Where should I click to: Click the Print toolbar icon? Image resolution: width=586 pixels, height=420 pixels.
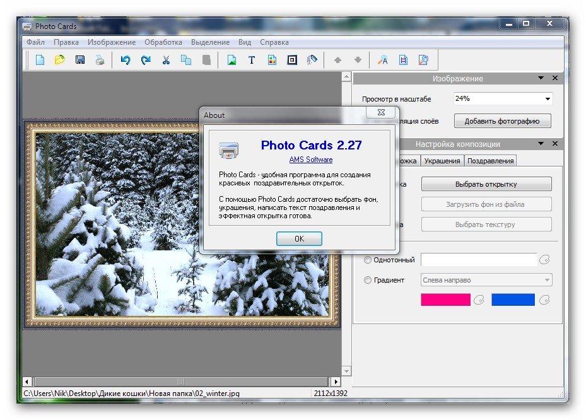[100, 61]
